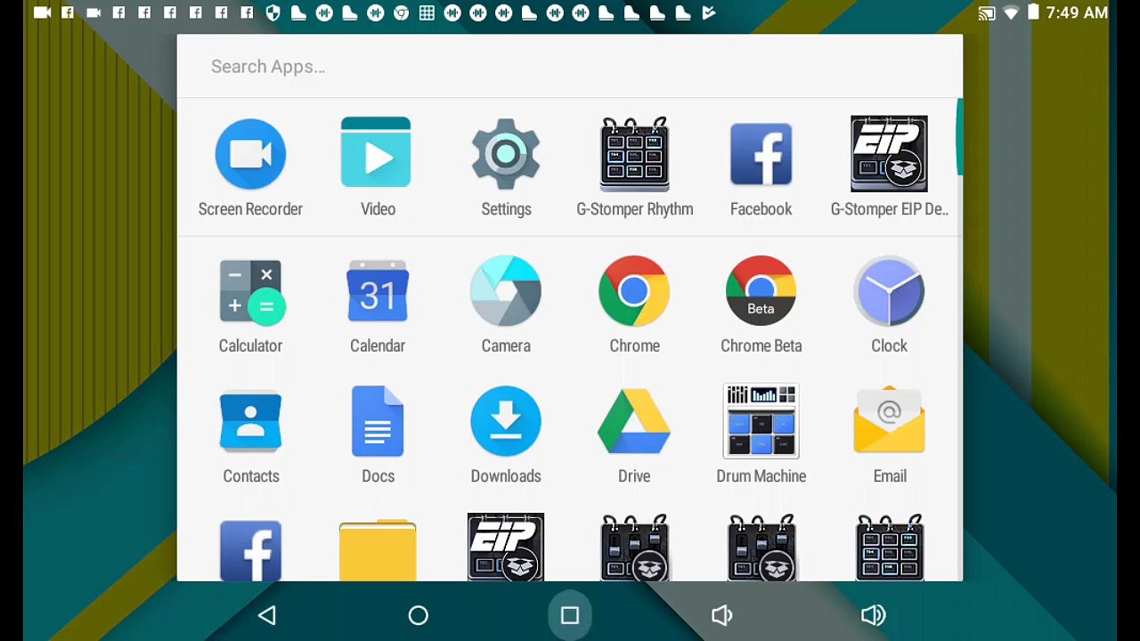Open the Downloads app
Image resolution: width=1140 pixels, height=641 pixels.
tap(506, 421)
